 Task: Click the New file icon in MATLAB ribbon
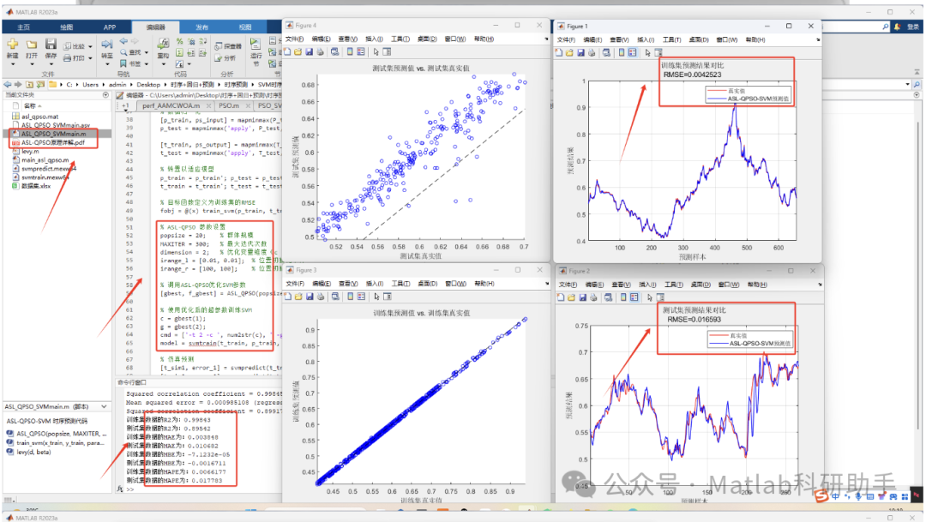tap(12, 43)
